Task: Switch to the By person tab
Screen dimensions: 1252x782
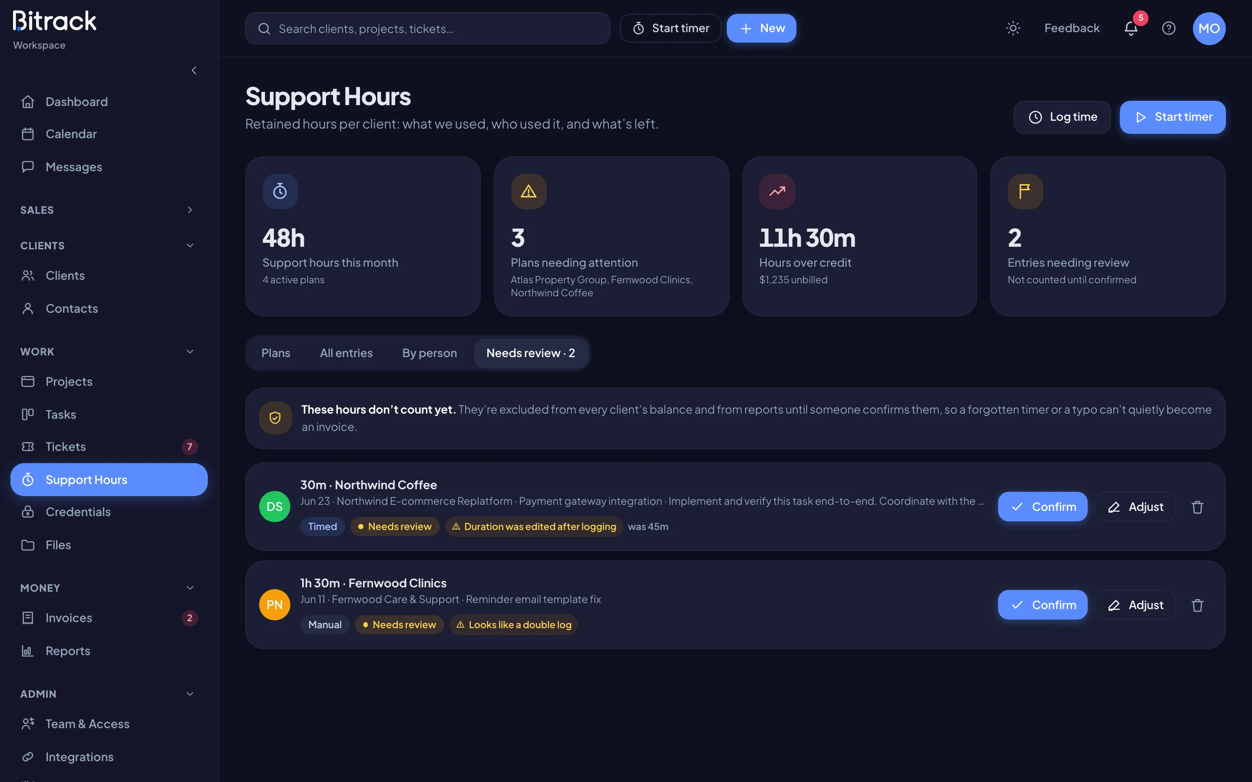Action: coord(430,353)
